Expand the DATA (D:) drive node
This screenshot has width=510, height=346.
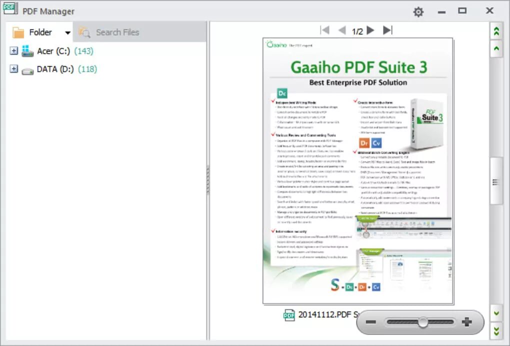coord(13,68)
